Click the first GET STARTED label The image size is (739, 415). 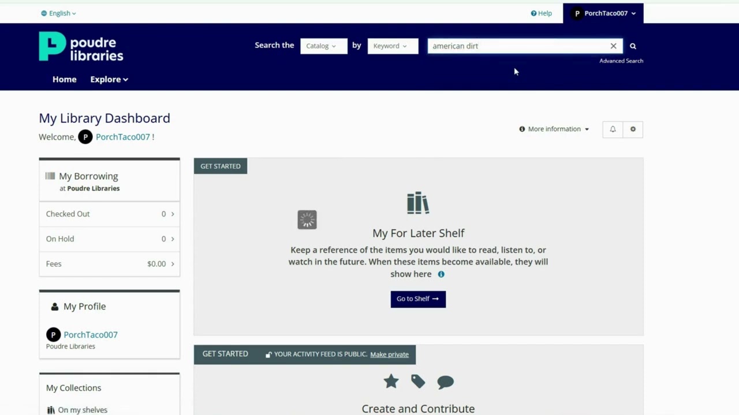[x=221, y=166]
